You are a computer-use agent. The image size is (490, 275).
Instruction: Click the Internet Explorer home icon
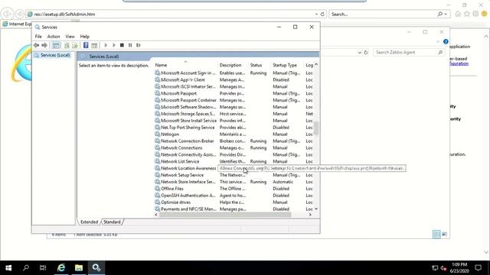pyautogui.click(x=458, y=14)
